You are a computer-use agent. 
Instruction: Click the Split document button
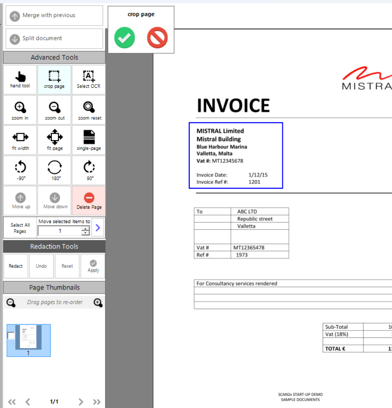pyautogui.click(x=54, y=39)
